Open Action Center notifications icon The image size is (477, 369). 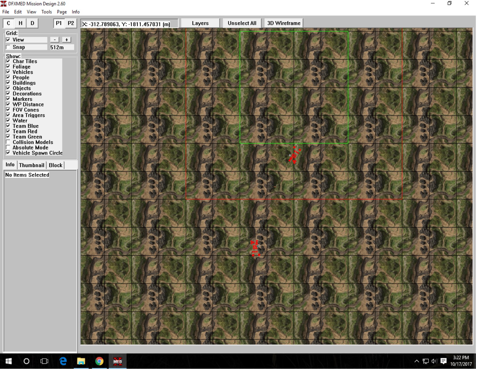point(443,361)
